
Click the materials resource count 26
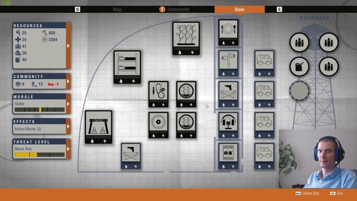point(24,53)
